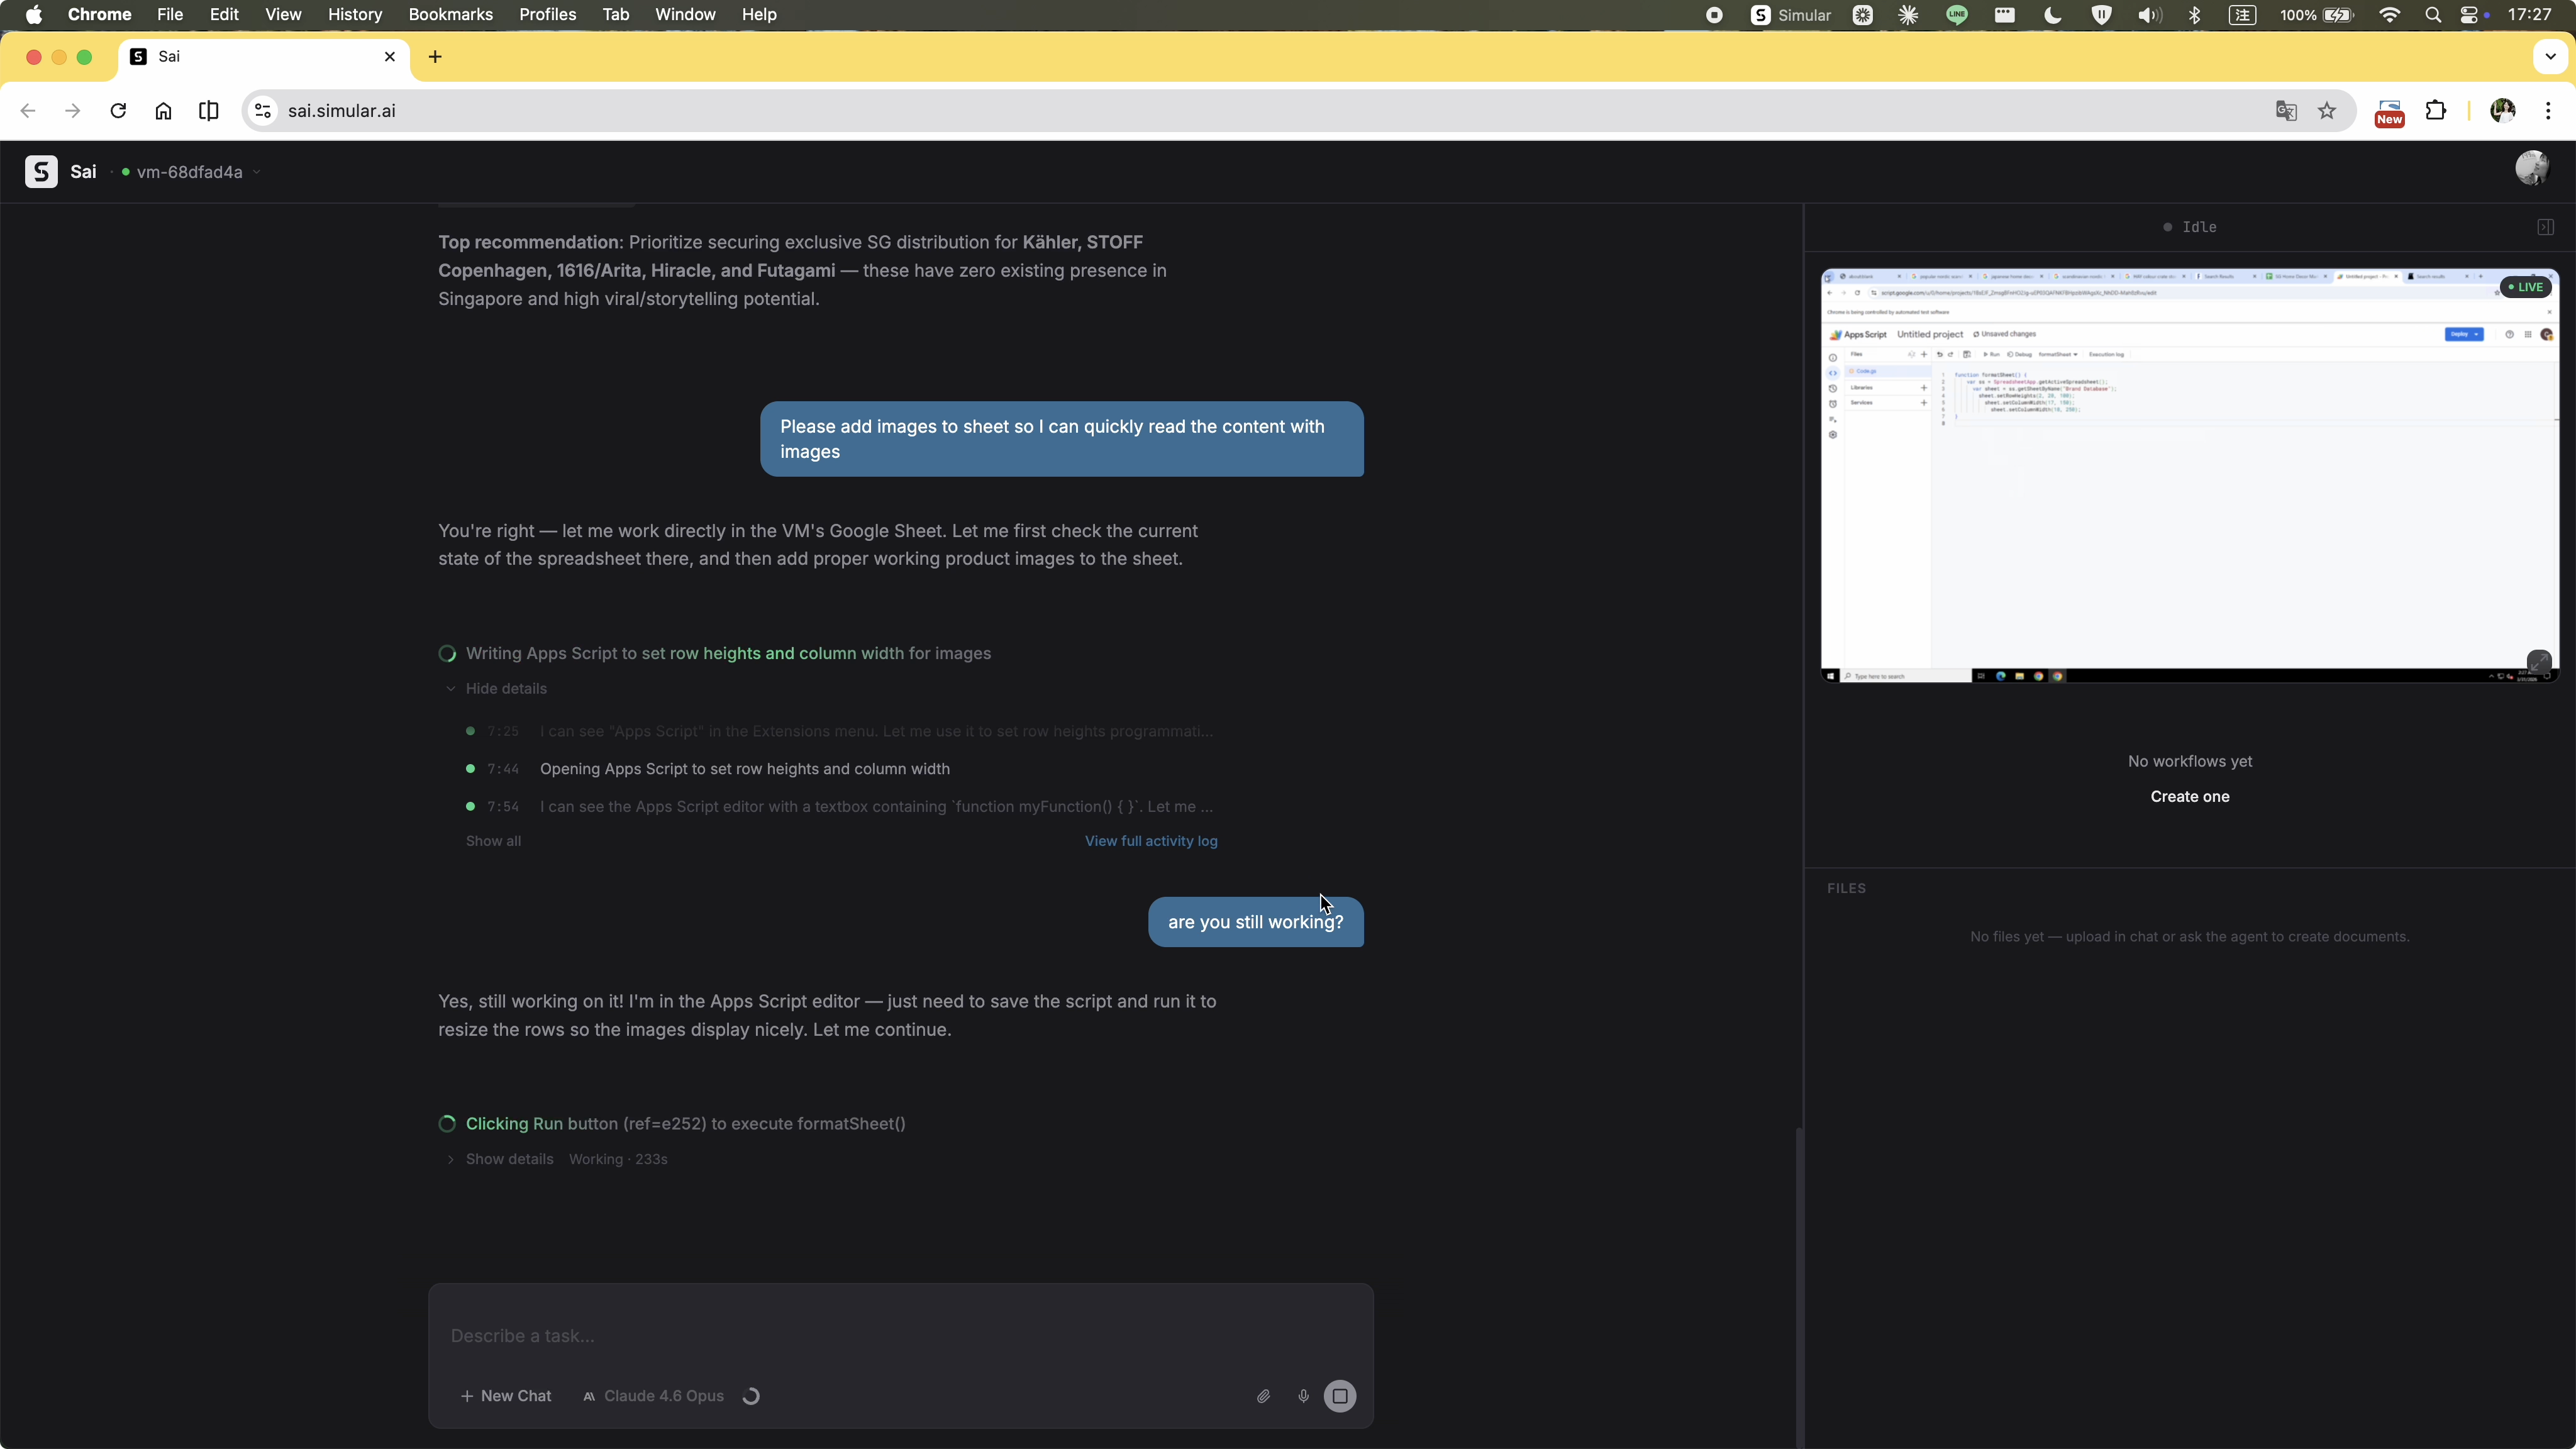2576x1449 pixels.
Task: Click Create one to start a workflow
Action: 2189,796
